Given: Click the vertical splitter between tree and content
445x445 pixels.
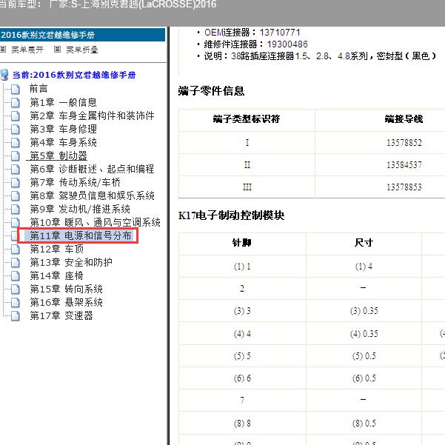Looking at the screenshot, I should click(x=168, y=235).
